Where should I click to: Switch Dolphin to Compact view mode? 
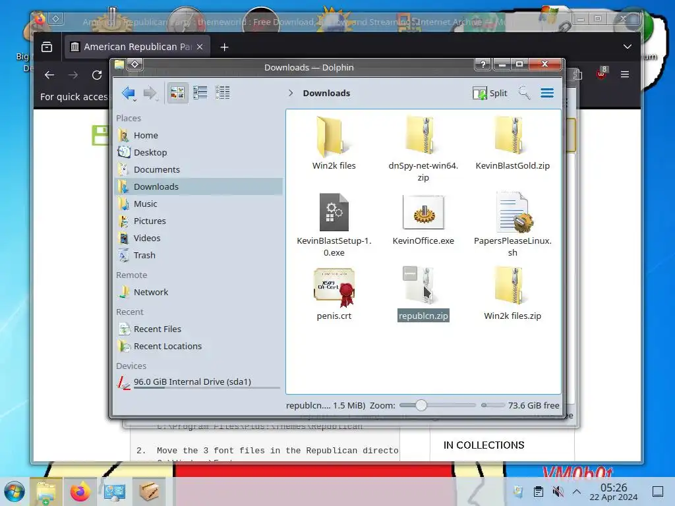tap(200, 92)
